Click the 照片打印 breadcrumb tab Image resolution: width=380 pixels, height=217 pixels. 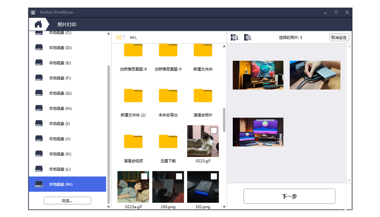(67, 25)
